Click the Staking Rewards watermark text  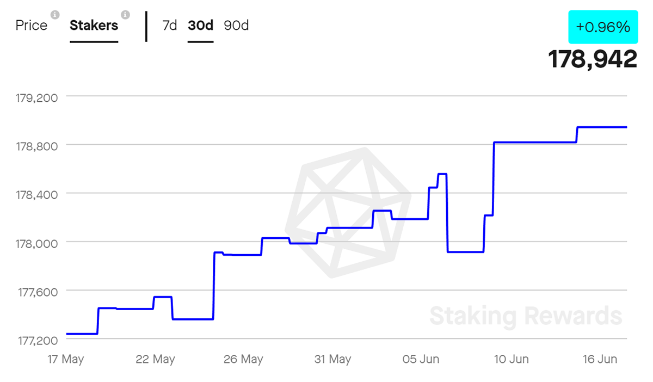(x=526, y=316)
